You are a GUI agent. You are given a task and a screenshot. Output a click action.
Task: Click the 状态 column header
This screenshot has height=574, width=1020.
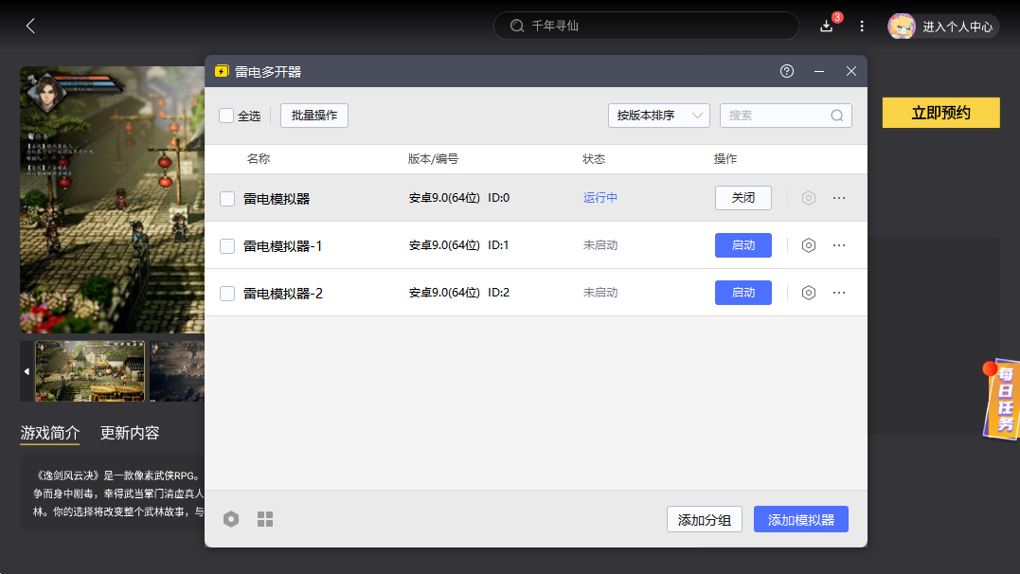[593, 159]
